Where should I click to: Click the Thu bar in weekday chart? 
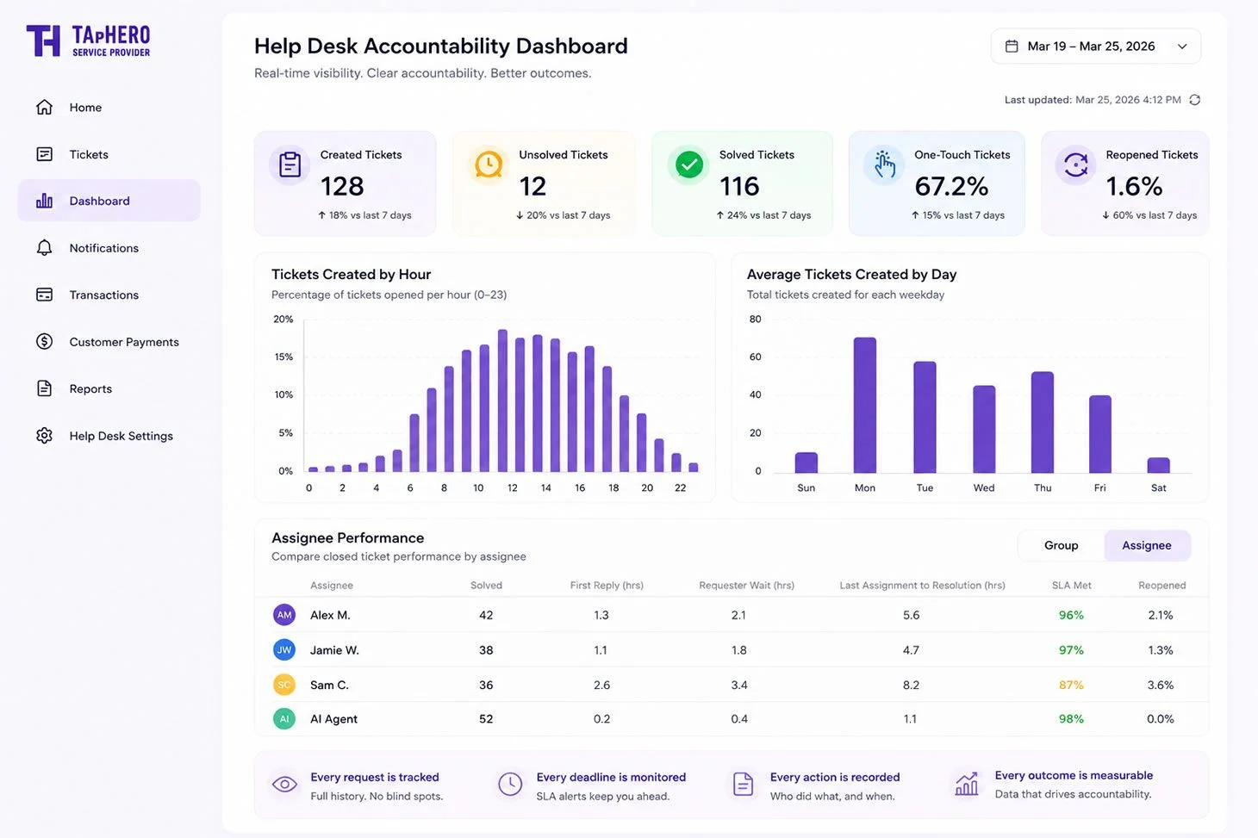coord(1043,422)
